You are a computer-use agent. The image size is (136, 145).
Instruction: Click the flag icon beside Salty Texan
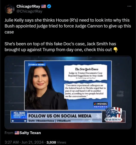17,133
